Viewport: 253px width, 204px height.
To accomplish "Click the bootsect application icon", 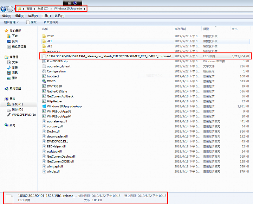I will click(x=44, y=76).
